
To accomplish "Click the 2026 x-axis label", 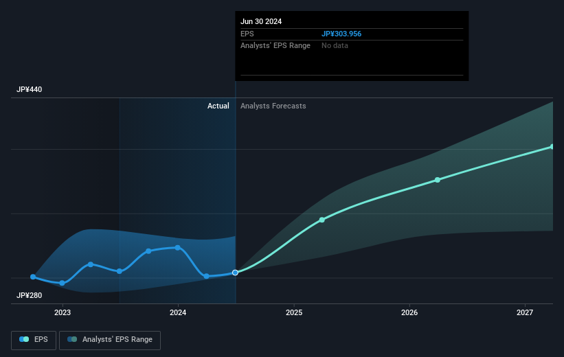I will click(x=409, y=312).
